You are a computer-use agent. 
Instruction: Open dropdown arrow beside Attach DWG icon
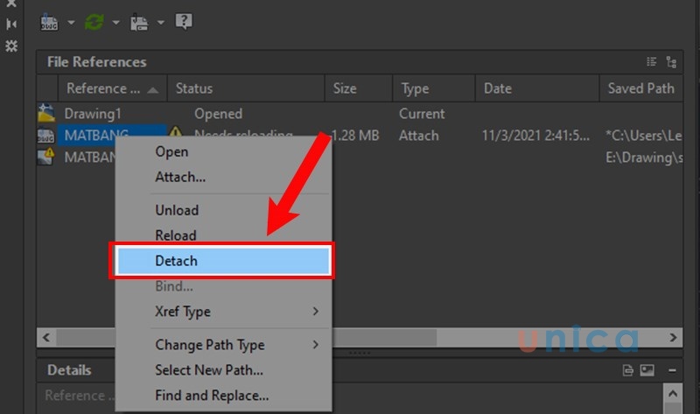coord(72,23)
